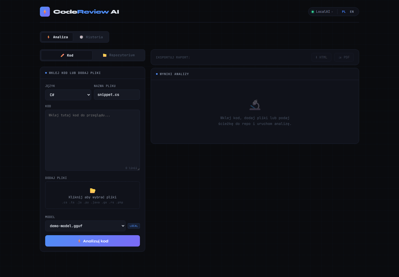Expand the Model dropdown showing demo-model.gguf
This screenshot has width=399, height=277.
click(85, 226)
